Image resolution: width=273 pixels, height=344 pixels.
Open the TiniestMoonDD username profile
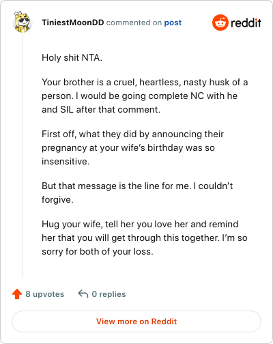tap(73, 23)
